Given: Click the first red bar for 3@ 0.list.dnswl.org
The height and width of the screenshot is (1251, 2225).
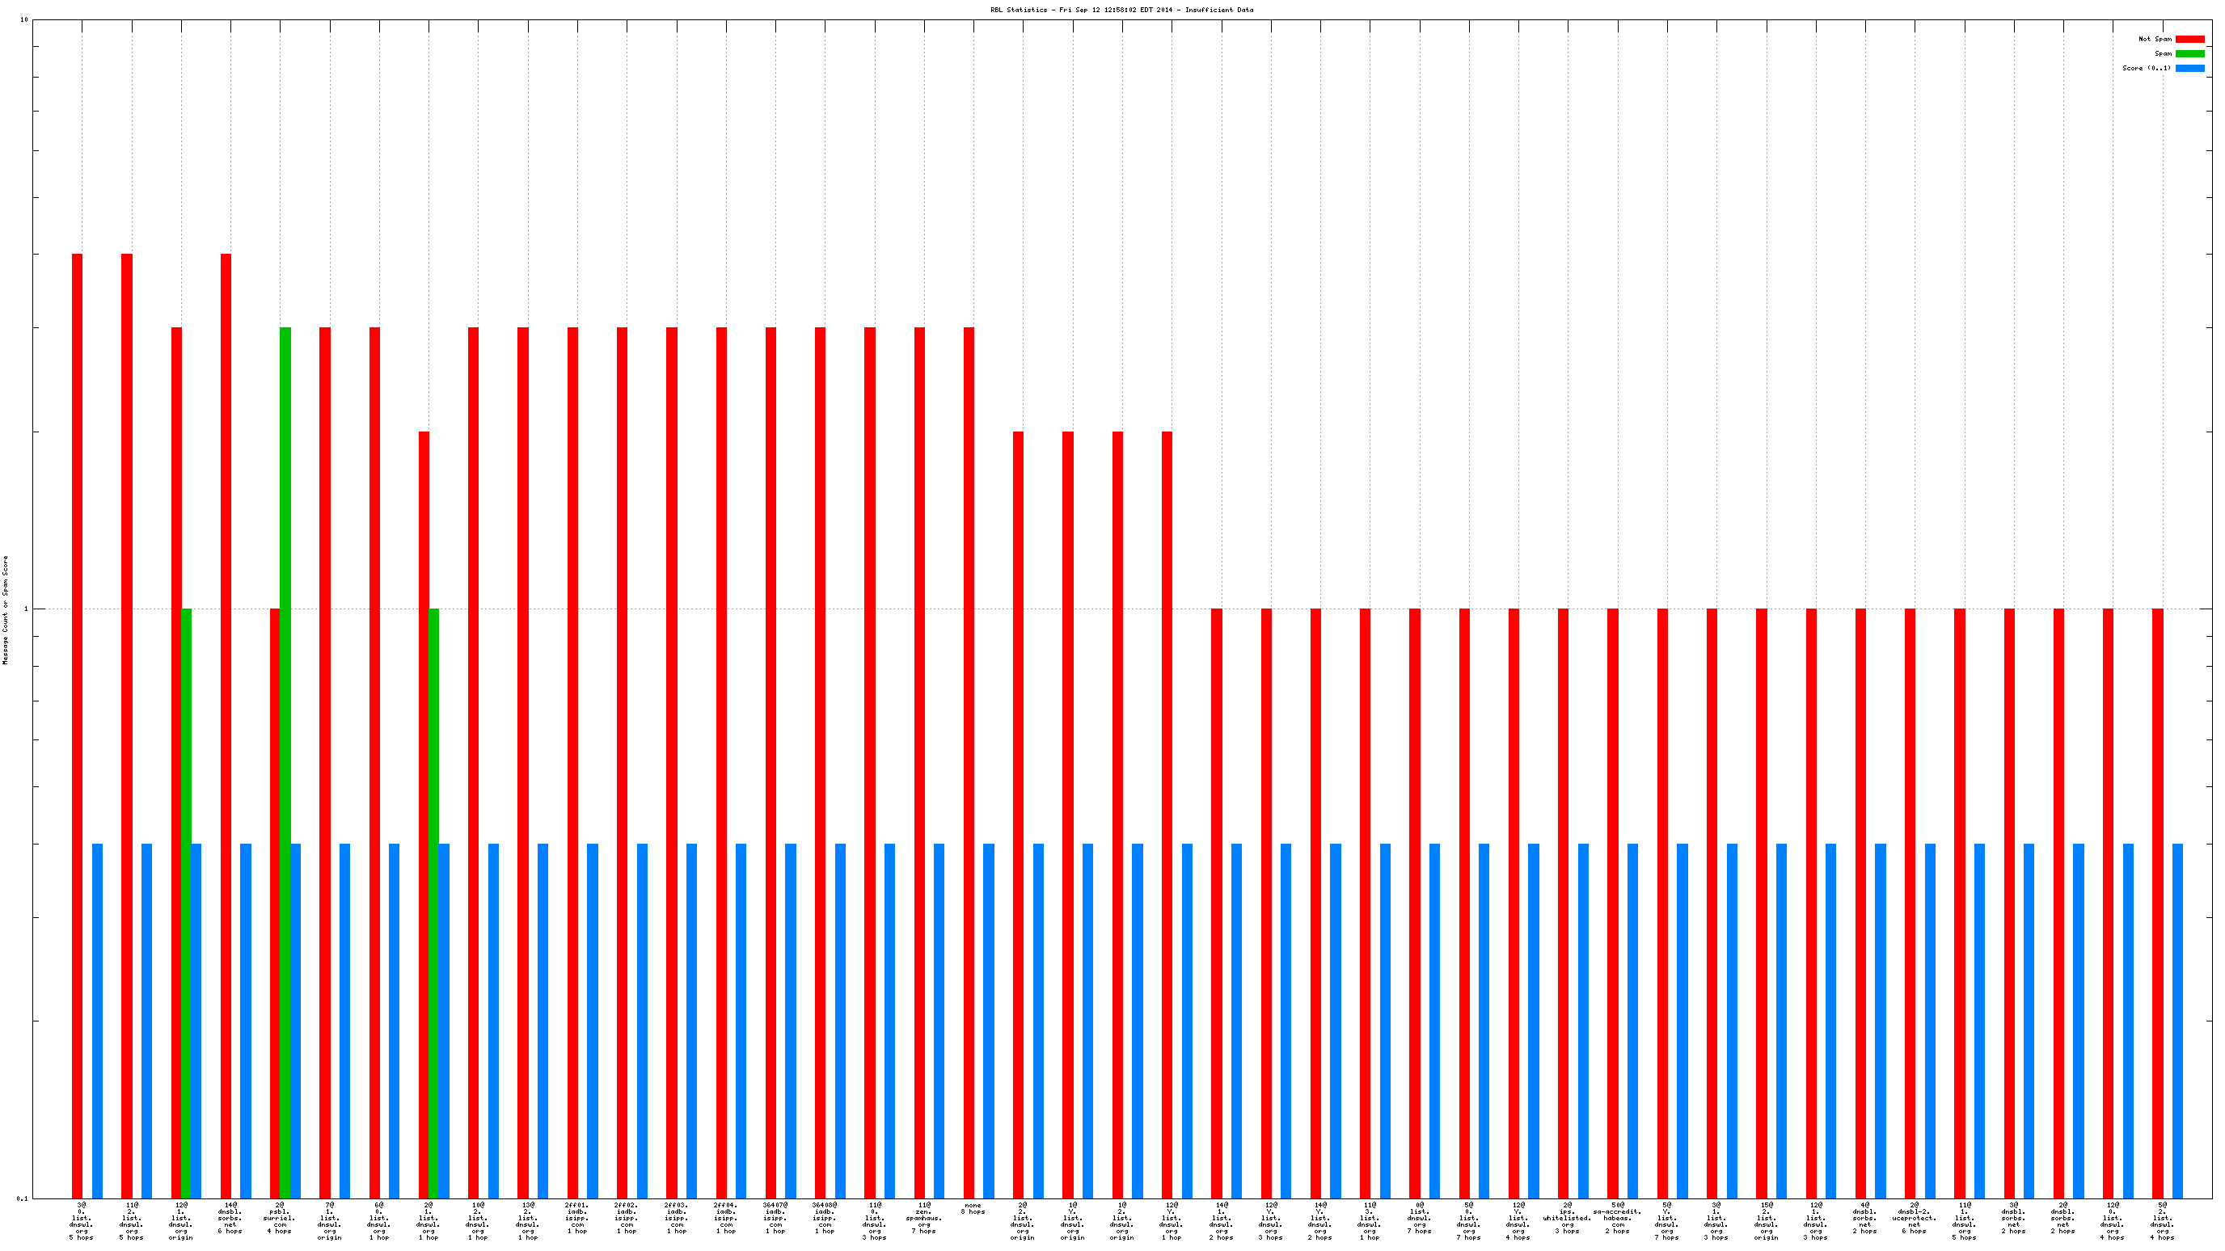Looking at the screenshot, I should tap(77, 725).
